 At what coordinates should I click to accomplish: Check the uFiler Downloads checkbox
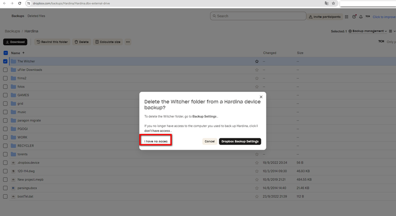[x=5, y=70]
